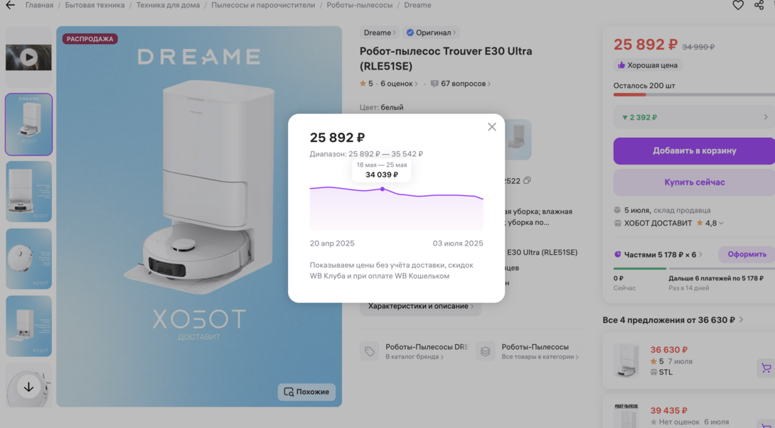
Task: Click the installment pie icon near Частями
Action: [x=617, y=254]
